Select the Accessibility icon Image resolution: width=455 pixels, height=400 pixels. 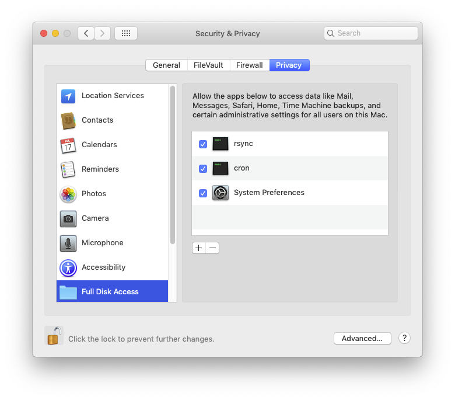[68, 268]
